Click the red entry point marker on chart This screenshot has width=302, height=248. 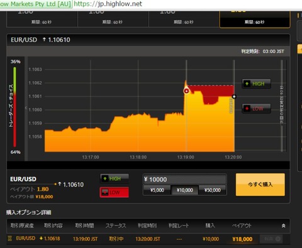click(x=186, y=91)
